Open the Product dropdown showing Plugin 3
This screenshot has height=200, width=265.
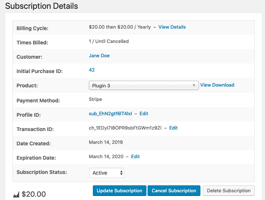[144, 86]
